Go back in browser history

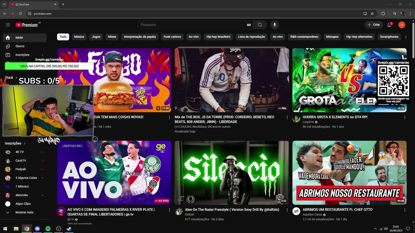pyautogui.click(x=5, y=14)
